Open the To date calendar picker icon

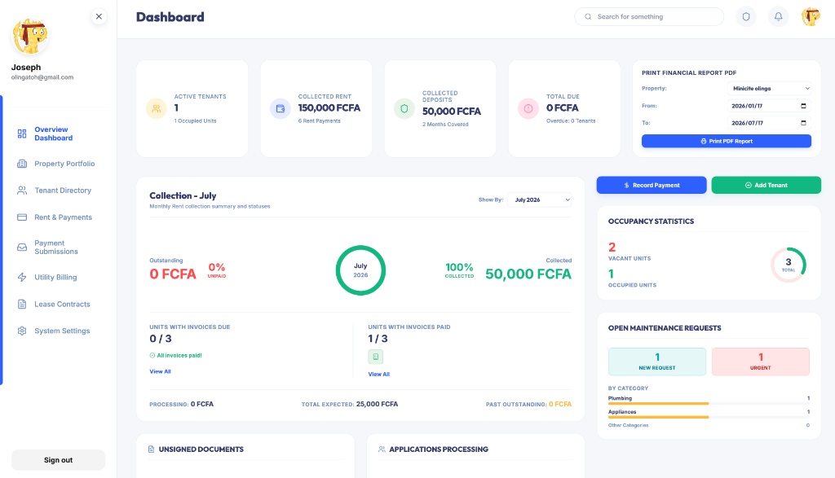click(803, 123)
